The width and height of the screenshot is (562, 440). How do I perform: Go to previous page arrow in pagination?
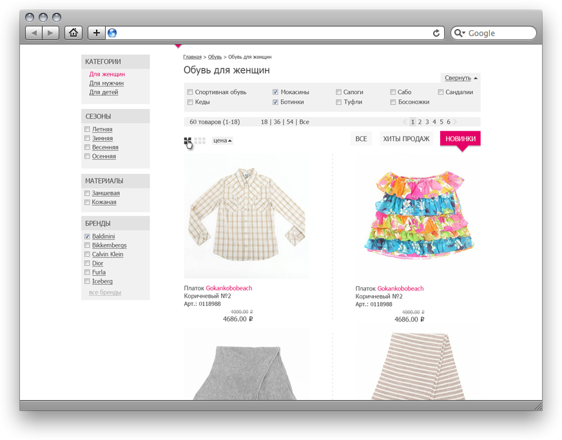coord(405,122)
